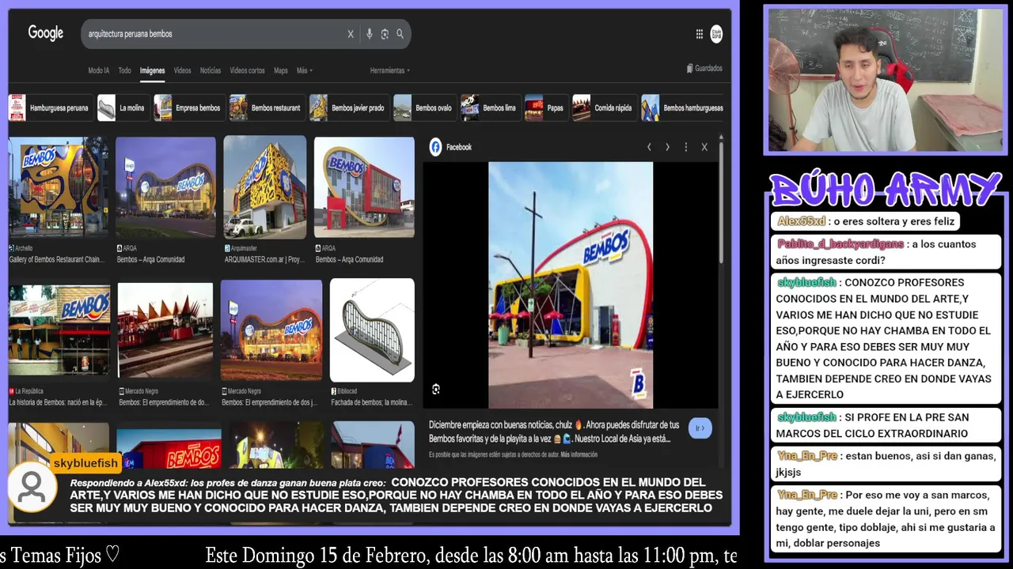Select the 'Comida rápida' filter chip
1013x569 pixels.
point(605,107)
